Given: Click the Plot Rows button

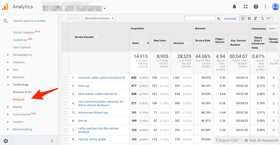Looking at the screenshot, I should coord(74,18).
